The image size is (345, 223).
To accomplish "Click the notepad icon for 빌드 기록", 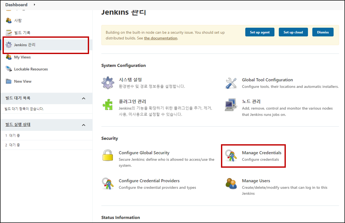I will (9, 33).
